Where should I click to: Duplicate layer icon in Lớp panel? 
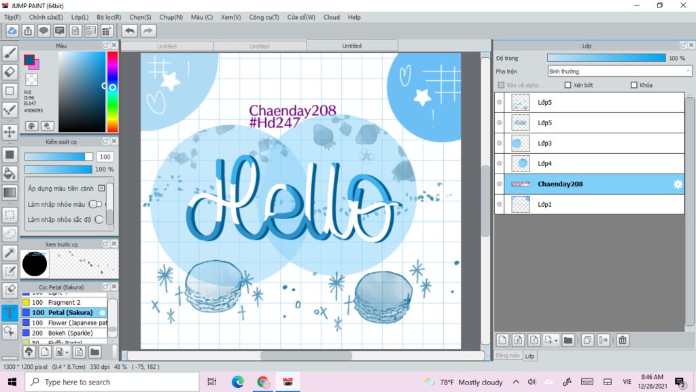click(x=587, y=340)
